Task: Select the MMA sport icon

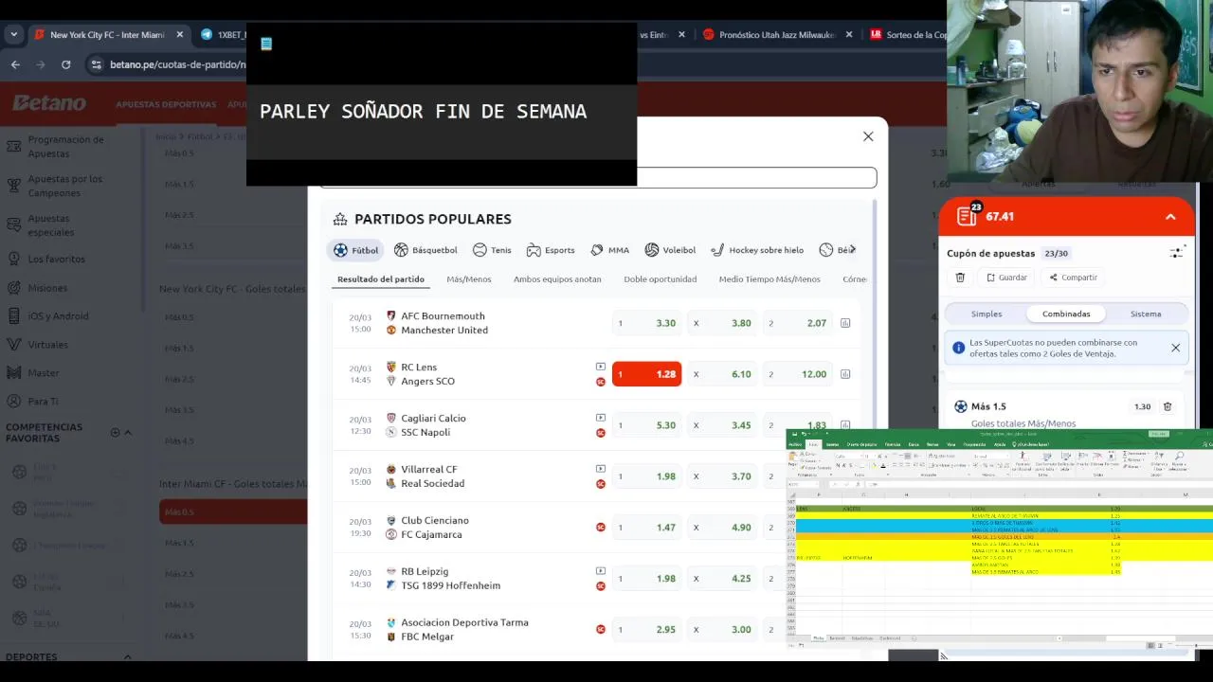Action: (609, 250)
